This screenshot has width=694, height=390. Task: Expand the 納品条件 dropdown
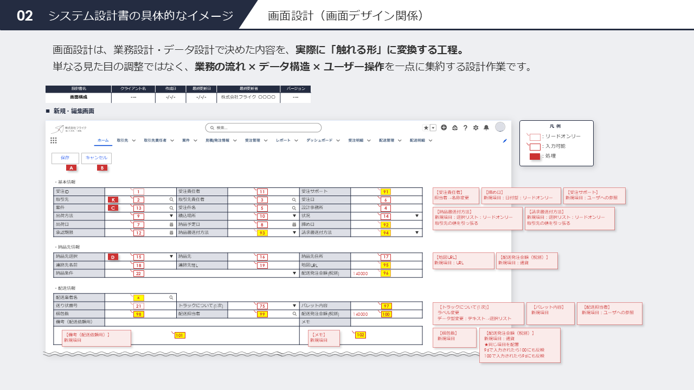[294, 274]
